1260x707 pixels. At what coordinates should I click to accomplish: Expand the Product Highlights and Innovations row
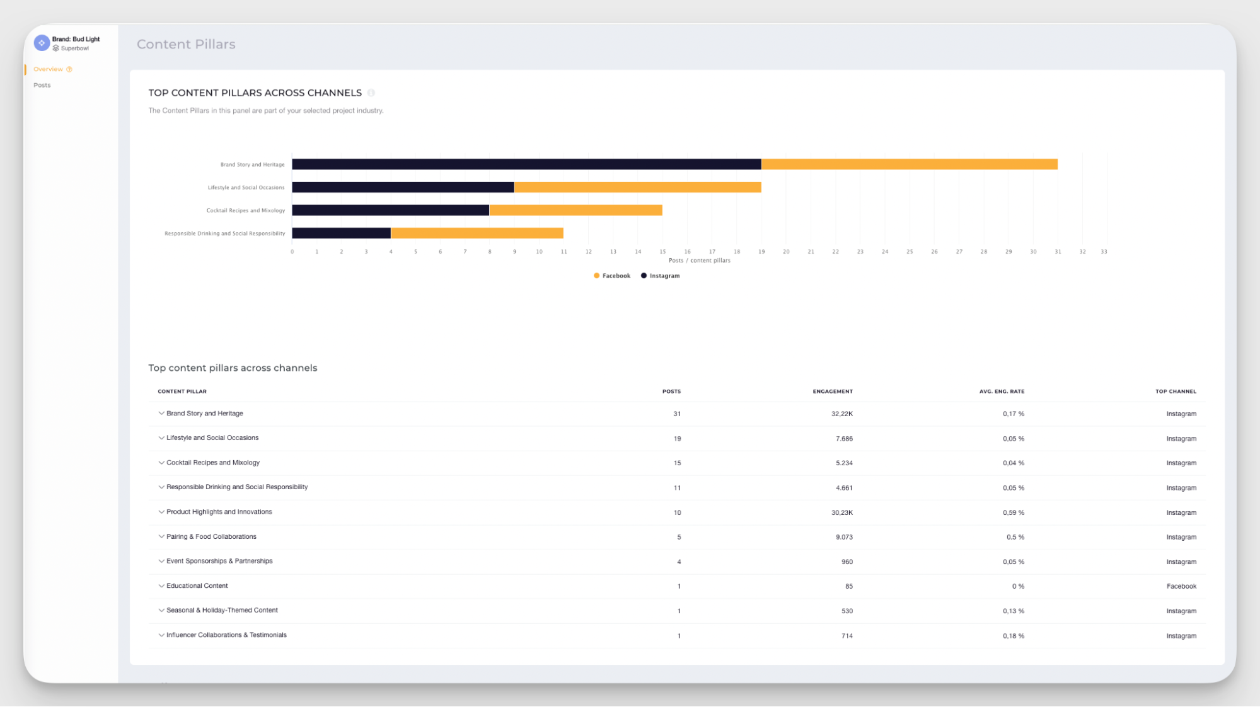pos(161,512)
